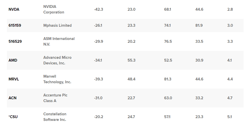Image resolution: width=244 pixels, height=126 pixels.
Task: Select the 81.9 value for Mphasis
Action: pyautogui.click(x=199, y=25)
